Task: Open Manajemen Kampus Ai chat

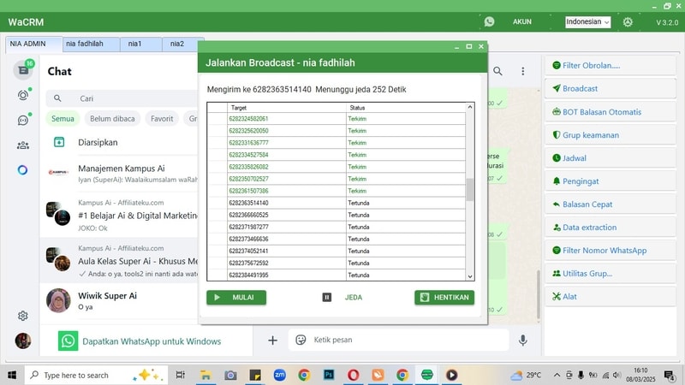Action: tap(119, 174)
